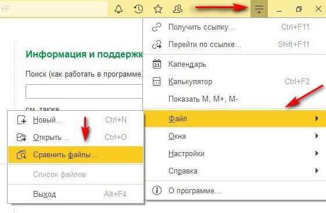Open notifications bell icon
Viewport: 326px width, 213px height.
pyautogui.click(x=119, y=9)
